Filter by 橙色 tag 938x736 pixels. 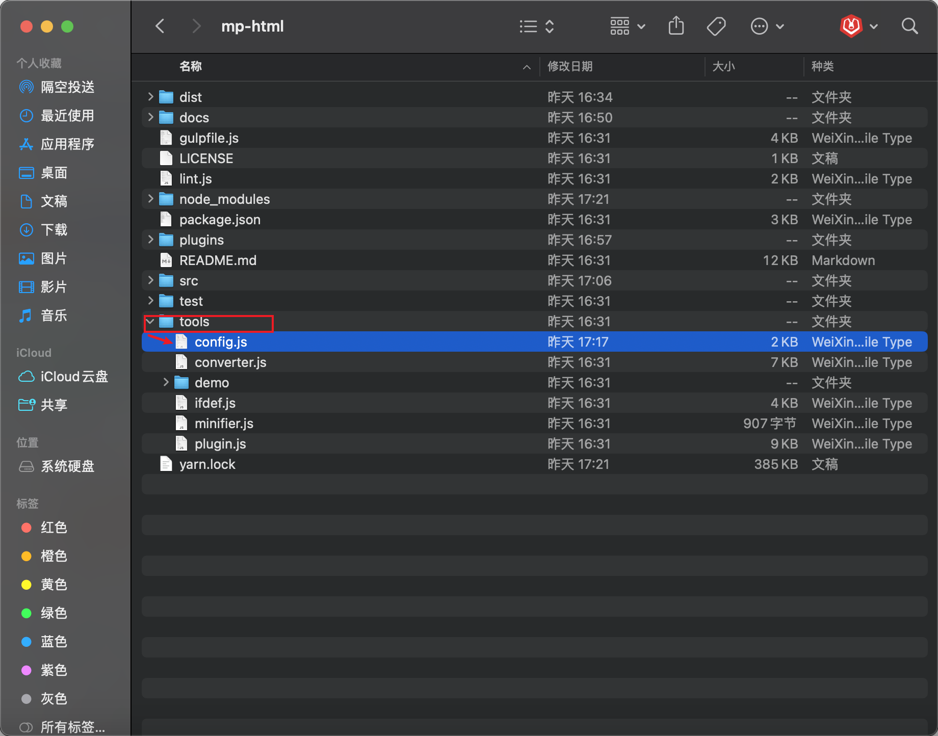pos(44,556)
